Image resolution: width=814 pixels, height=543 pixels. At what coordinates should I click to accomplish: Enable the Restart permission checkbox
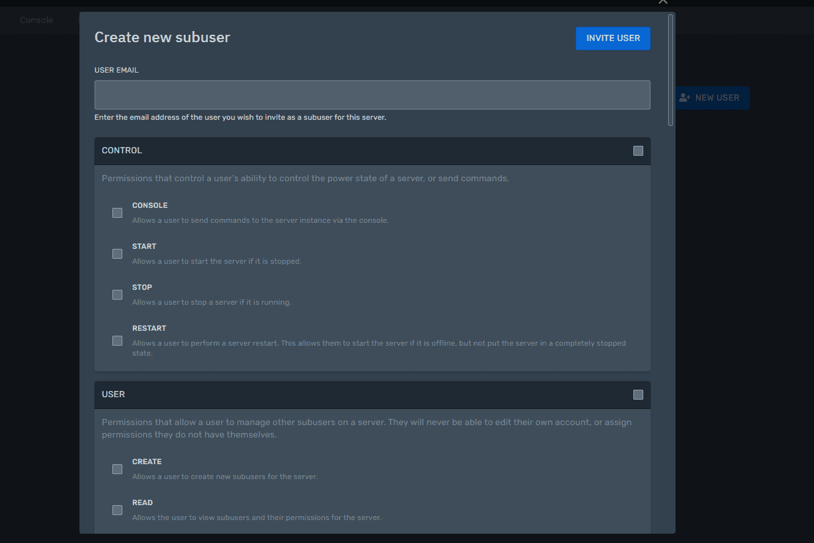point(117,341)
